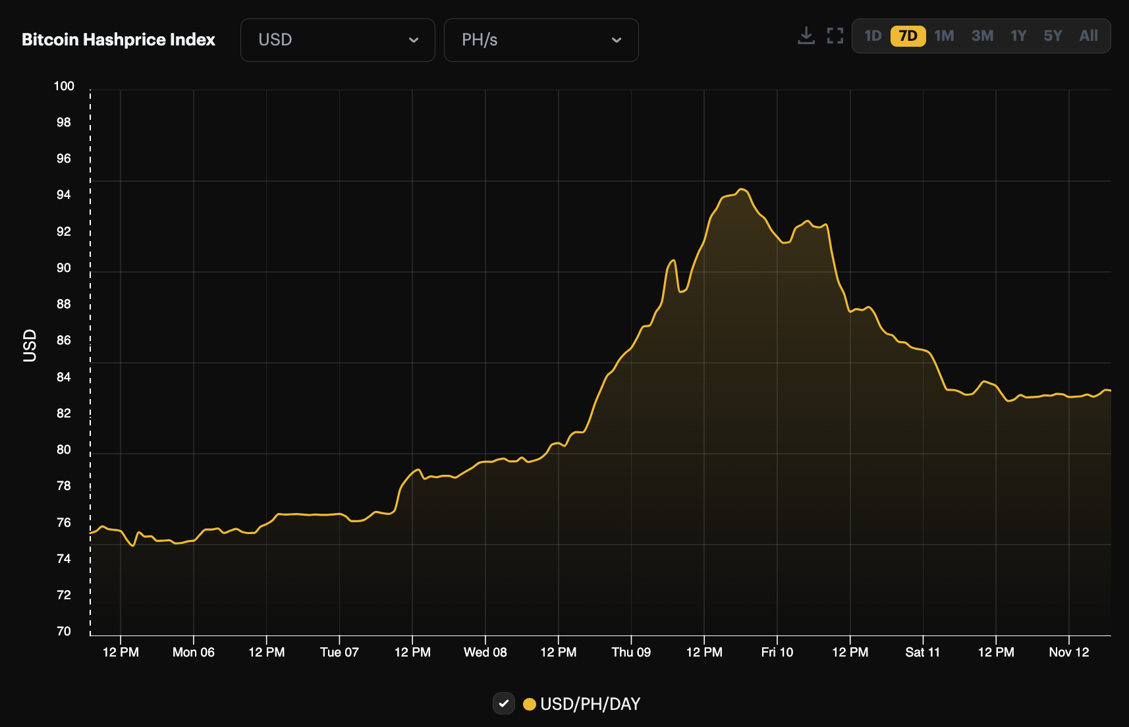Image resolution: width=1129 pixels, height=727 pixels.
Task: Select the 1Y time range
Action: pos(1018,36)
